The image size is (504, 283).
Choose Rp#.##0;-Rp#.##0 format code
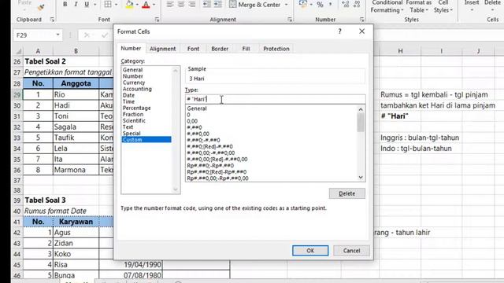(x=210, y=166)
